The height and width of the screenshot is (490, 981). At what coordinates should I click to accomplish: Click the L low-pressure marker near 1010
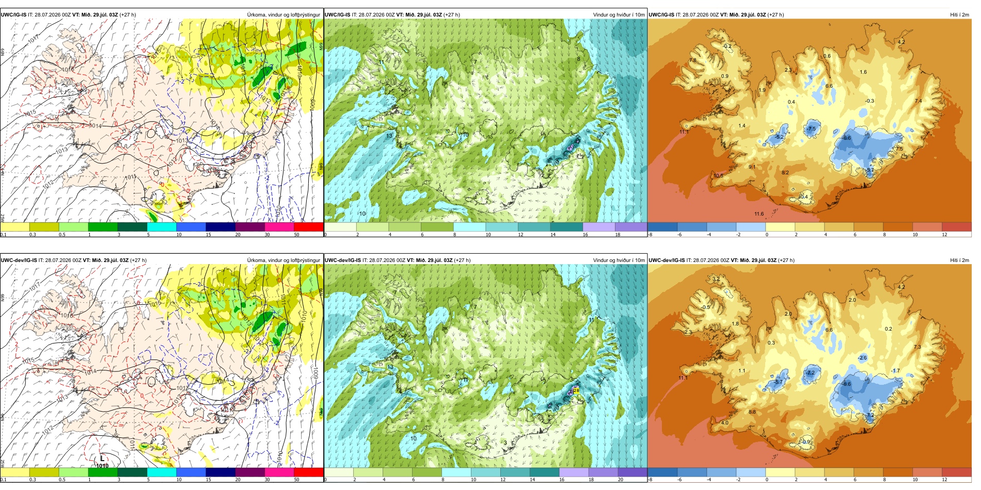[102, 458]
